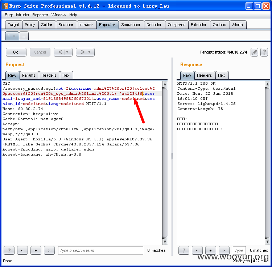Image resolution: width=272 pixels, height=267 pixels.
Task: Click 'Target: https://60.30.2.74' label
Action: [x=223, y=52]
